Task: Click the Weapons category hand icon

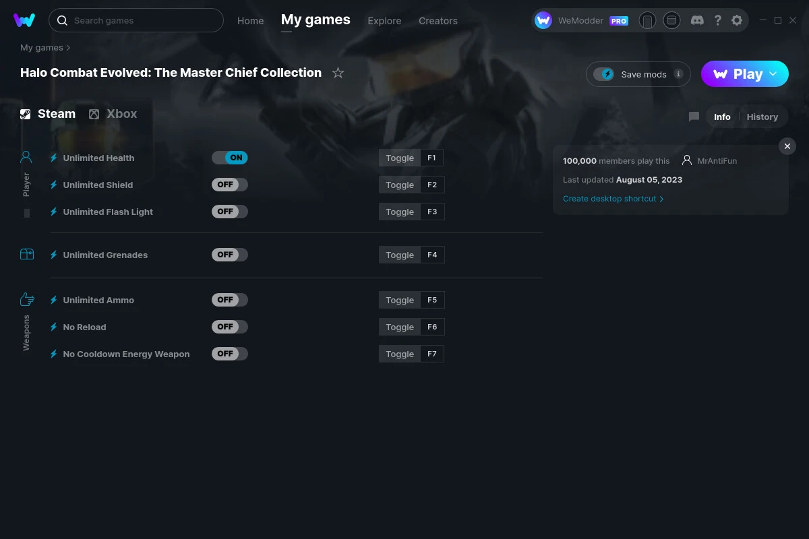Action: tap(27, 299)
